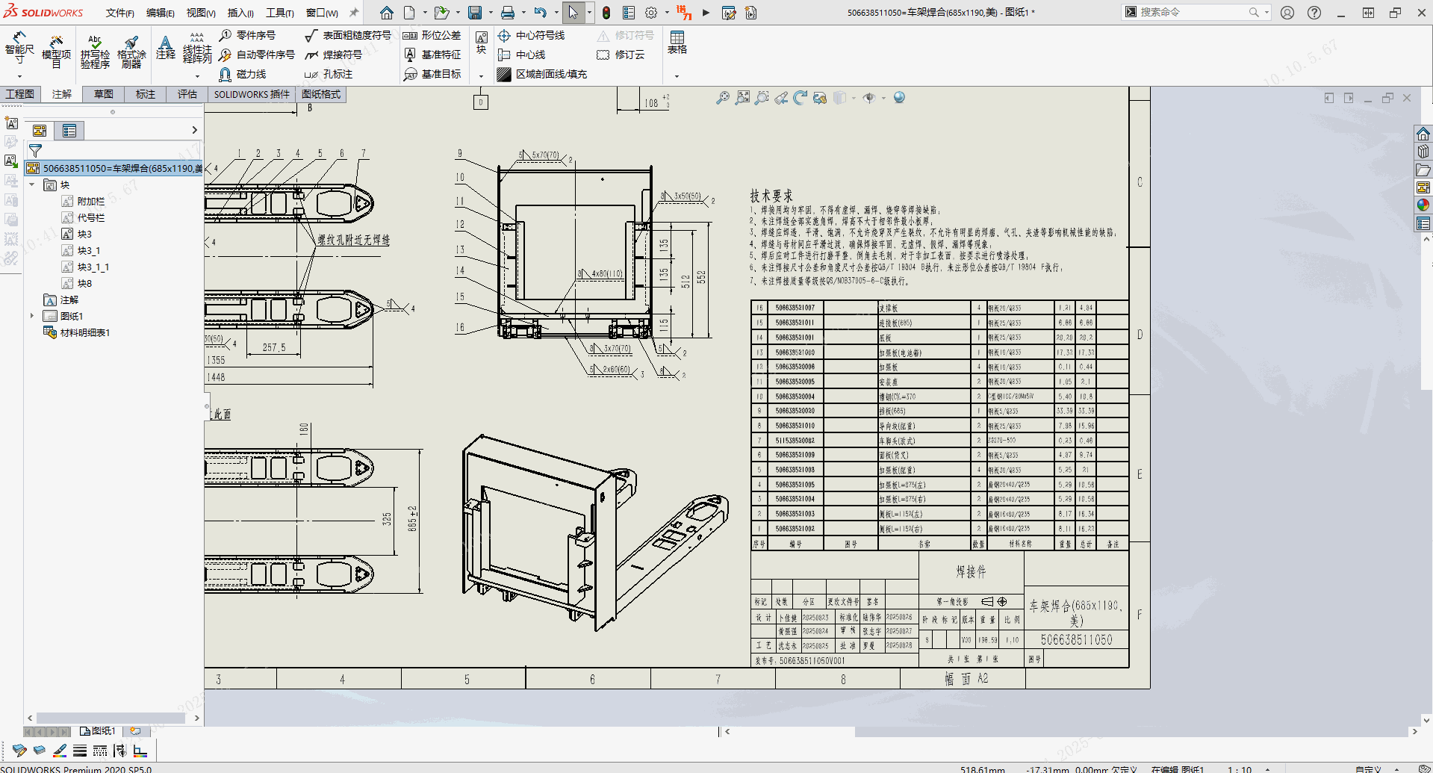Switch to the FeatureManager tree tab
The height and width of the screenshot is (773, 1433).
tap(40, 131)
